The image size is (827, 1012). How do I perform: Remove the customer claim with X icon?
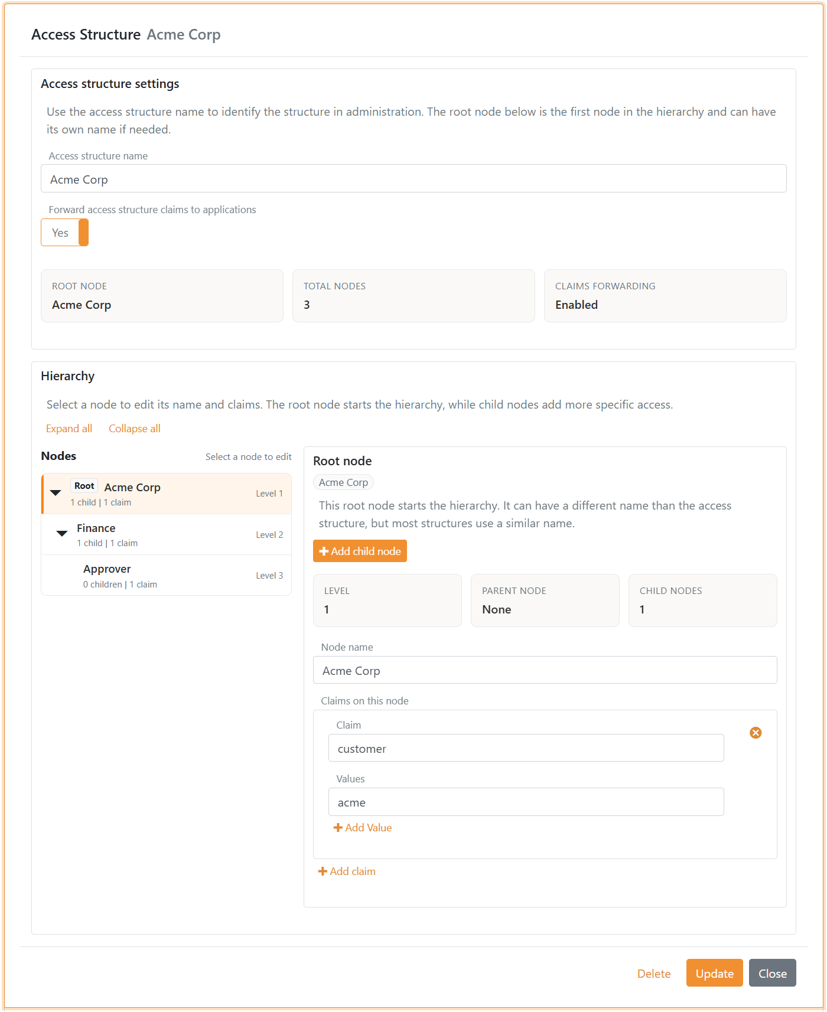pos(755,733)
